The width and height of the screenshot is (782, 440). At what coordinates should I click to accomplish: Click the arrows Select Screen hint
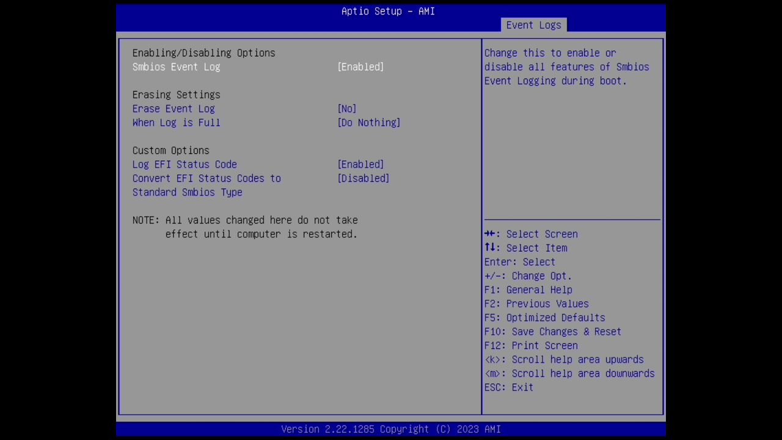click(x=531, y=234)
